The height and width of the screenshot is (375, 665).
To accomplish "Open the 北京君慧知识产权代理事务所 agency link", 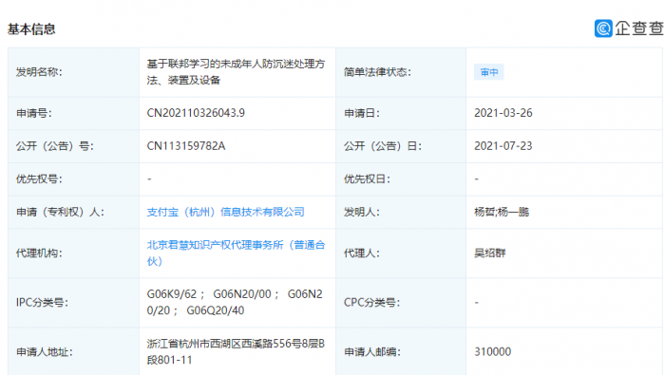I will coord(236,253).
